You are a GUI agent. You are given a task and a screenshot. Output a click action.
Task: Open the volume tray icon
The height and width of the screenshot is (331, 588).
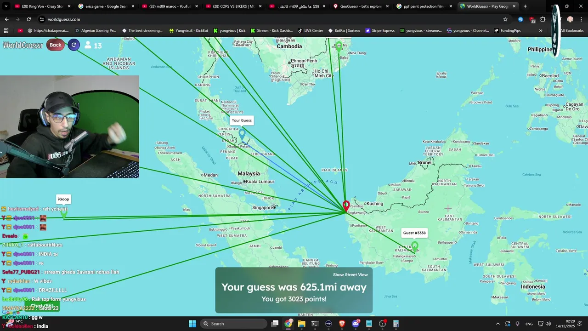[548, 324]
